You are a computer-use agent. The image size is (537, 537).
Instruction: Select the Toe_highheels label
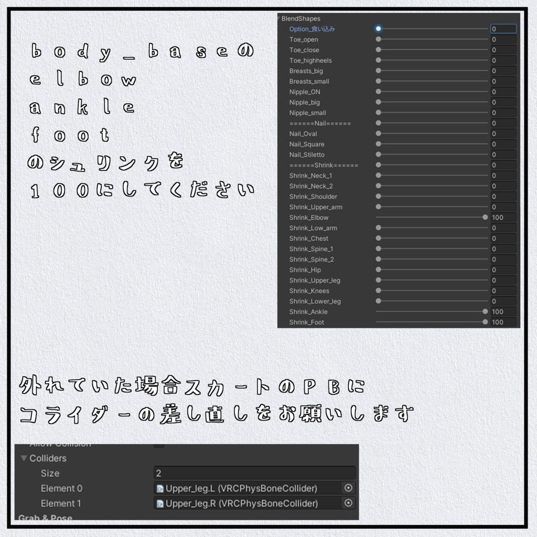click(310, 60)
